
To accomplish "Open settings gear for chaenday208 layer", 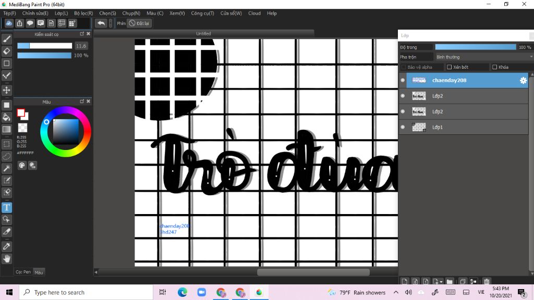I will [x=523, y=80].
